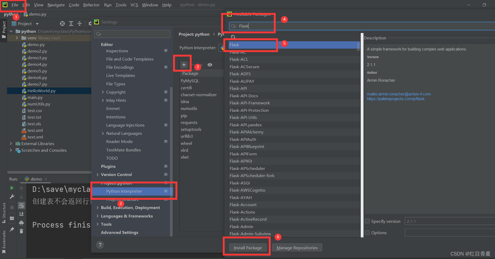Click the Settings search field
Screen dimensions: 495x259
click(132, 34)
